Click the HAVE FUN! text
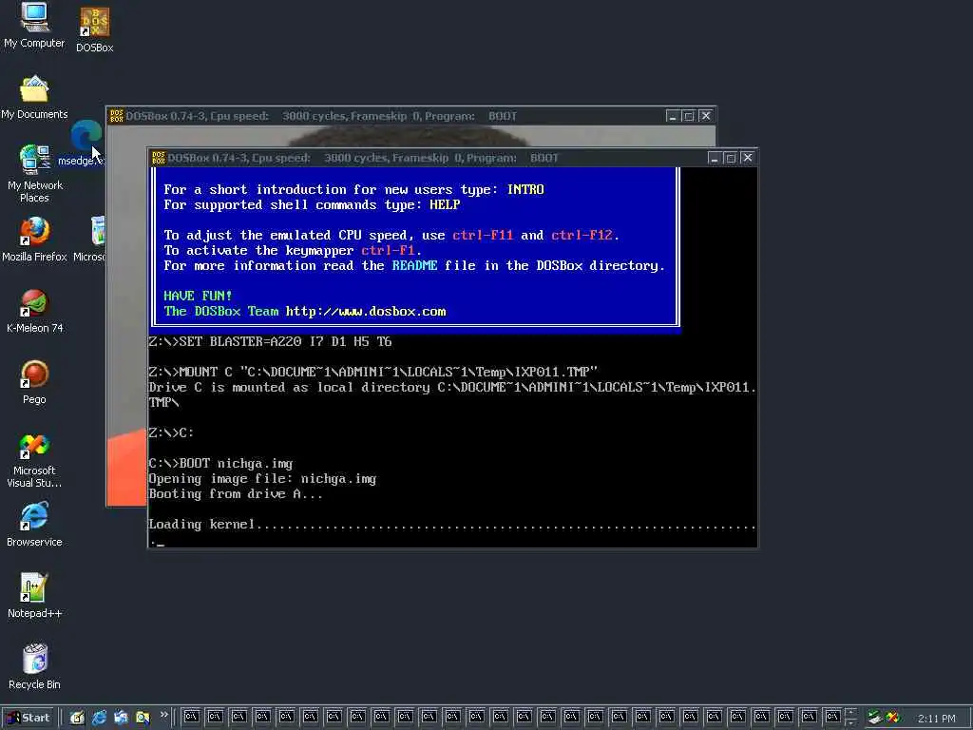This screenshot has width=973, height=730. [x=198, y=297]
